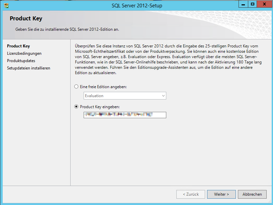
Task: Click the SQL Server setup icon in title bar
Action: click(x=6, y=5)
